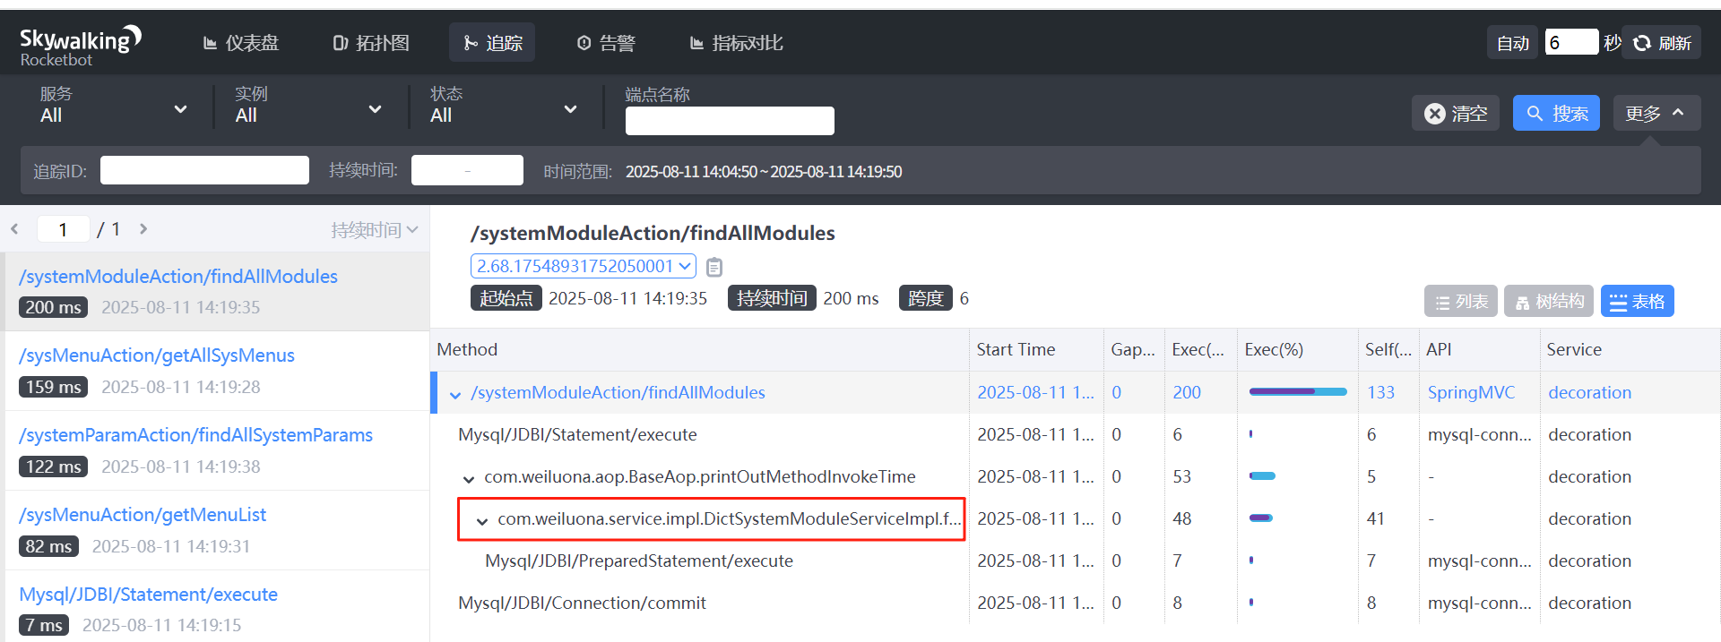This screenshot has width=1721, height=642.
Task: Open the 实例 instance dropdown
Action: (308, 106)
